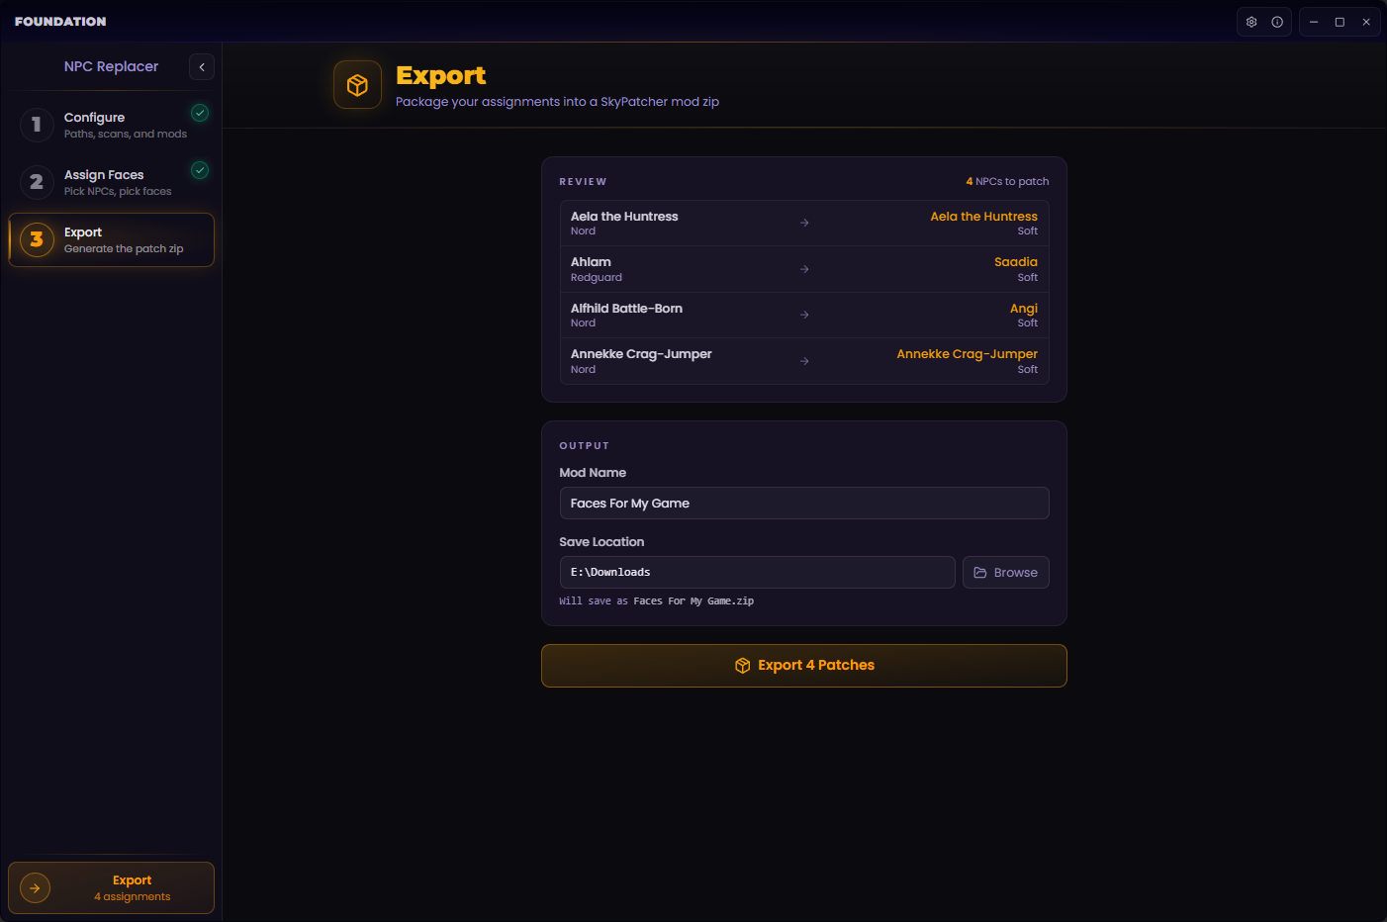Click the Mod Name text field
1387x922 pixels.
[x=803, y=504]
